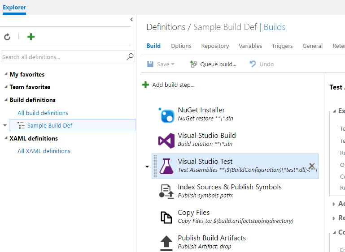Collapse the XAML definitions section
The height and width of the screenshot is (252, 345).
point(6,138)
